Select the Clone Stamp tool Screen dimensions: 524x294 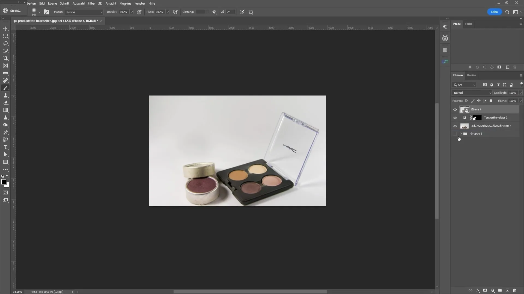(5, 95)
